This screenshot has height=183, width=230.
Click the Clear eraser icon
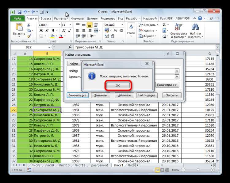(x=164, y=36)
